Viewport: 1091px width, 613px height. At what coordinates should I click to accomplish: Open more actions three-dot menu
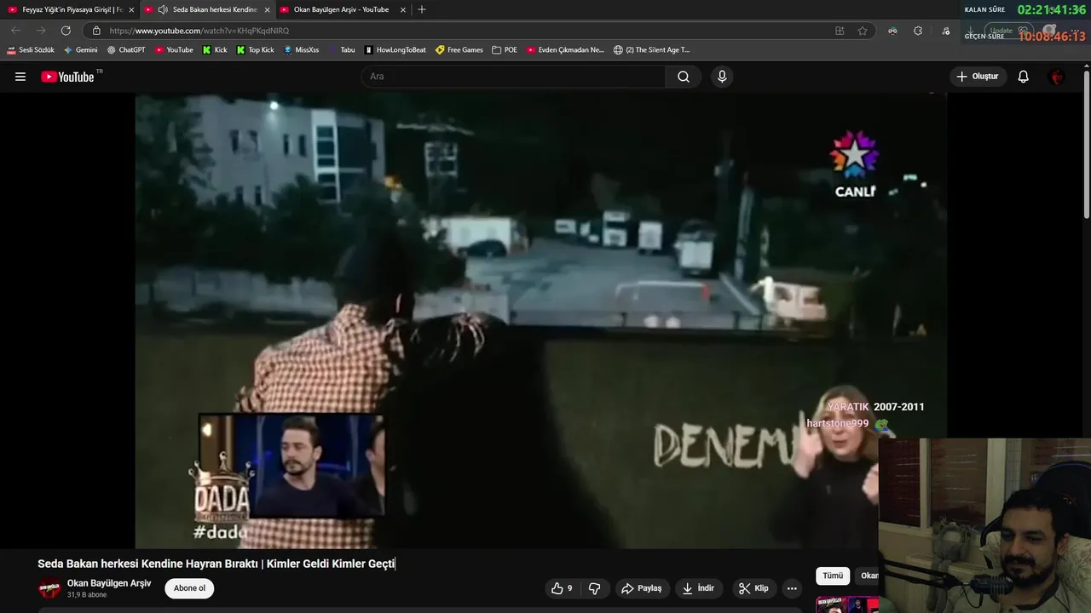(792, 588)
